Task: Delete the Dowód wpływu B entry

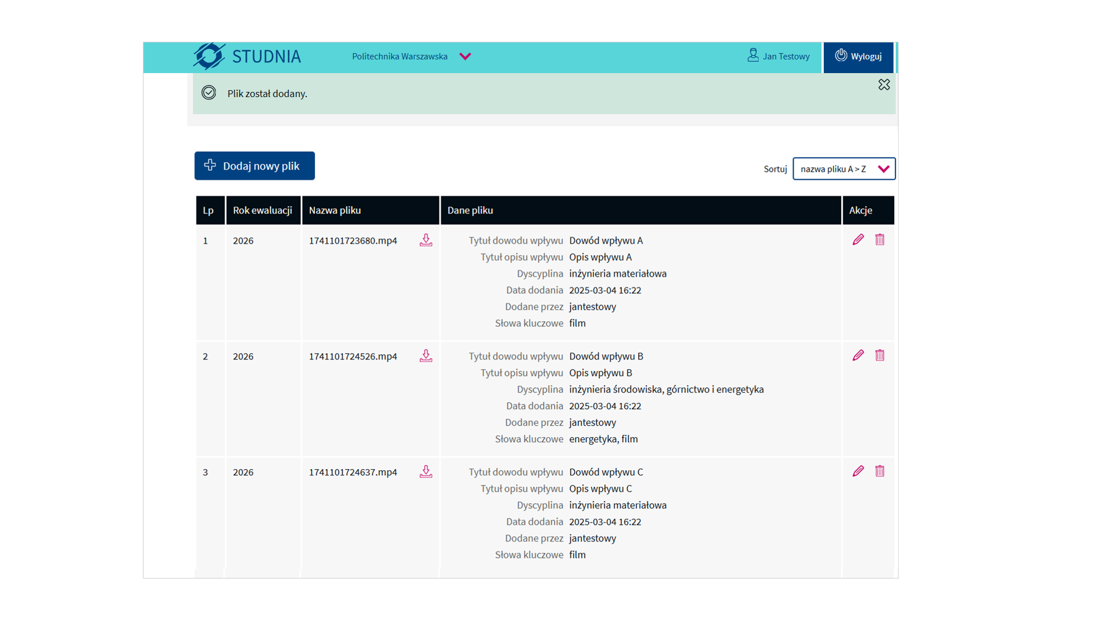Action: click(880, 355)
